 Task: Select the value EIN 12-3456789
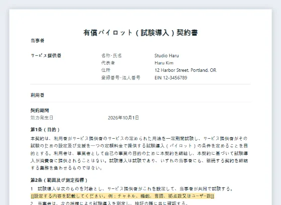pos(171,78)
